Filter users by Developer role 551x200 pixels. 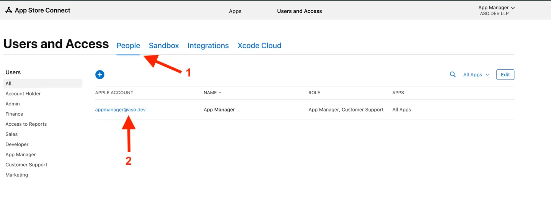click(17, 144)
